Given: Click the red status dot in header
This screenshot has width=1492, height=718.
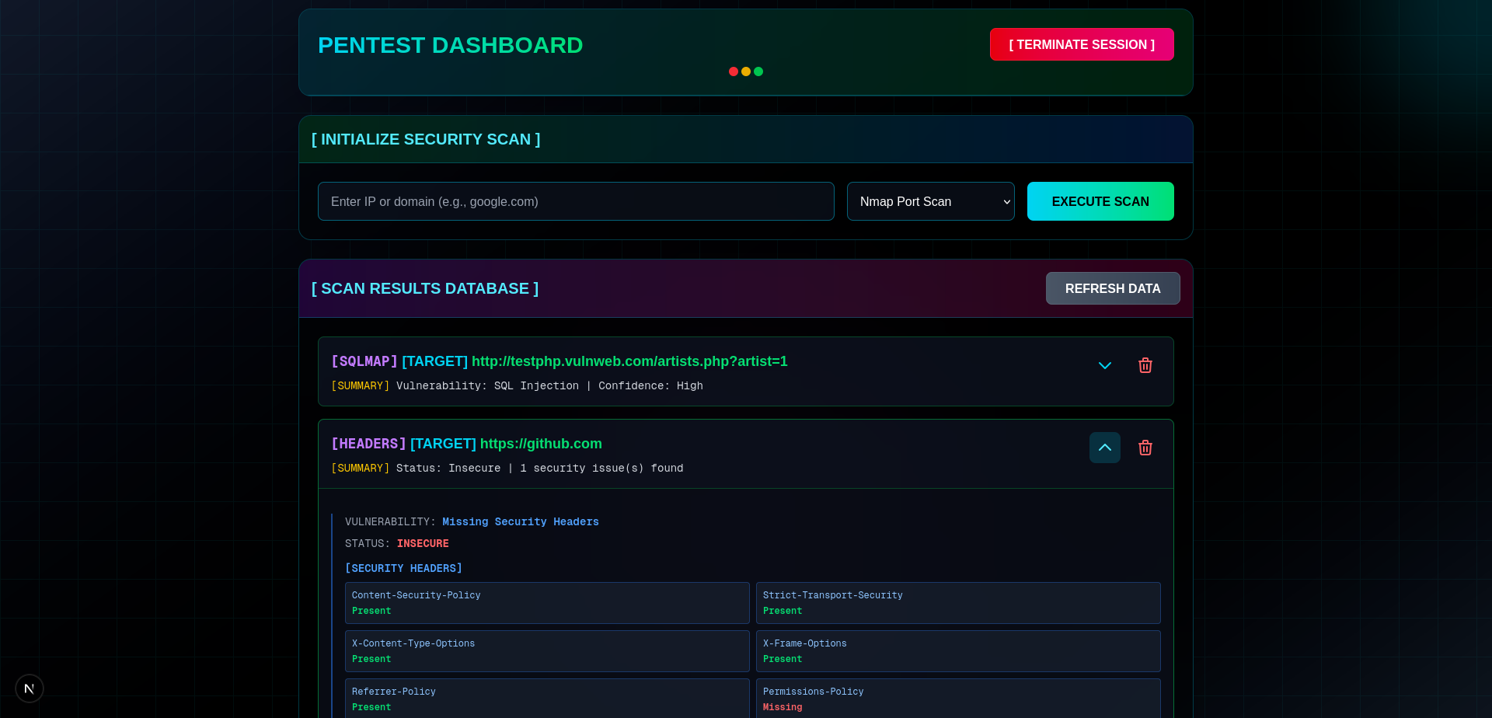Looking at the screenshot, I should pos(733,71).
